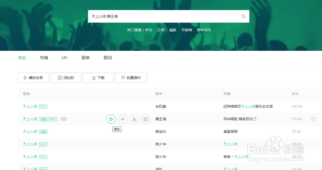Open artist 陈少华 in 05:02 row
Image resolution: width=322 pixels, height=170 pixels.
161,144
